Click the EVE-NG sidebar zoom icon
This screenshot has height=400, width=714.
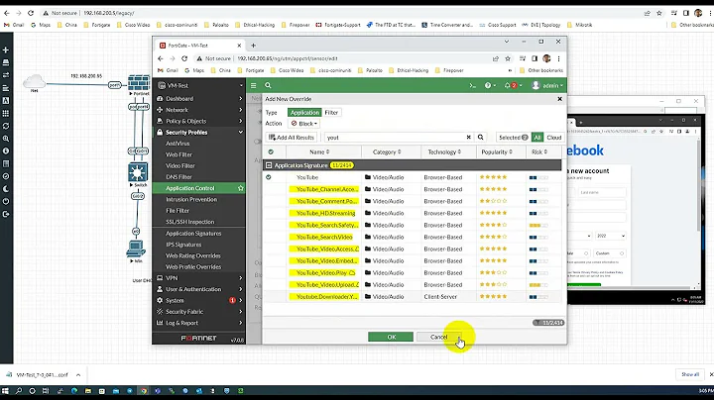tap(6, 139)
